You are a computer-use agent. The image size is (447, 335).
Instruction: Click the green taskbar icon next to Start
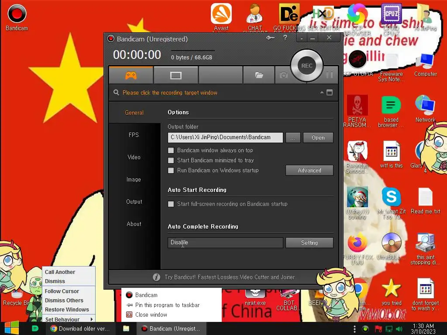coord(35,328)
